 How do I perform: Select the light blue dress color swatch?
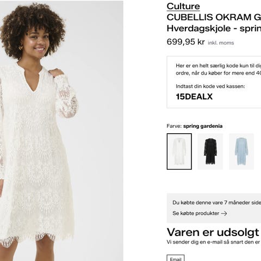coord(241,152)
